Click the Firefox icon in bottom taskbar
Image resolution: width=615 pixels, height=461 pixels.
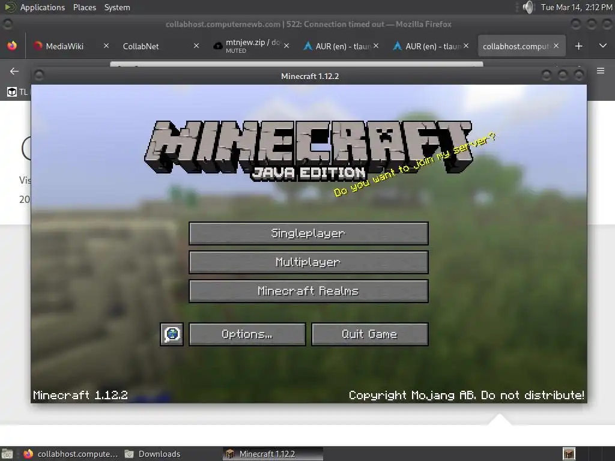point(28,454)
